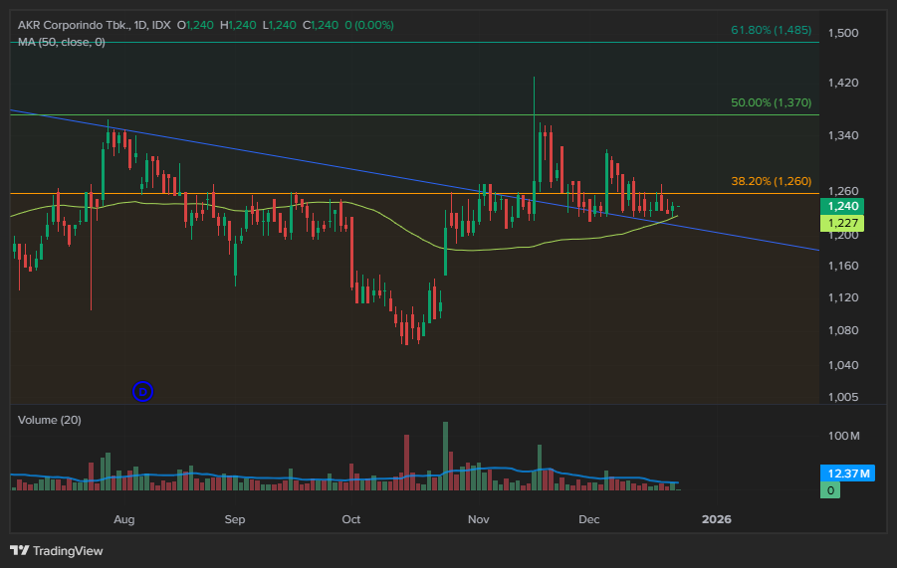The height and width of the screenshot is (568, 897).
Task: Select the 1,227 moving average price tag
Action: 841,224
